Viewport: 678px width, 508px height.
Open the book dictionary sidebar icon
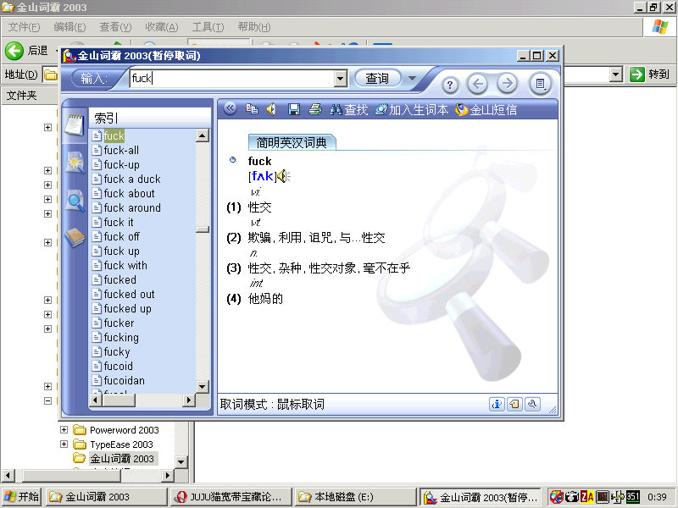click(x=75, y=237)
